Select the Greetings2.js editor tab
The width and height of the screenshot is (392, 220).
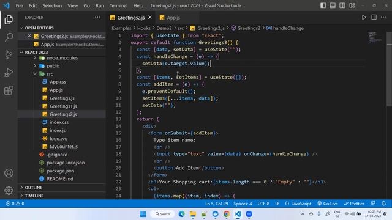130,18
